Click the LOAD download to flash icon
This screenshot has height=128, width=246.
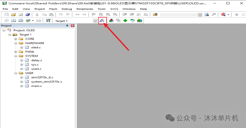48,21
